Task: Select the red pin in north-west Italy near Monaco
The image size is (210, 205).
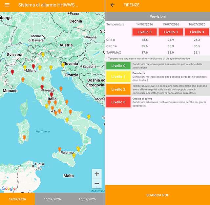Action: (x=12, y=72)
